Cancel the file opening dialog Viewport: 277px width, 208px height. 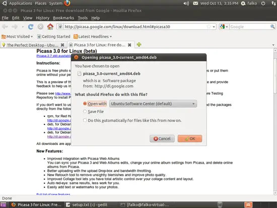[x=162, y=138]
